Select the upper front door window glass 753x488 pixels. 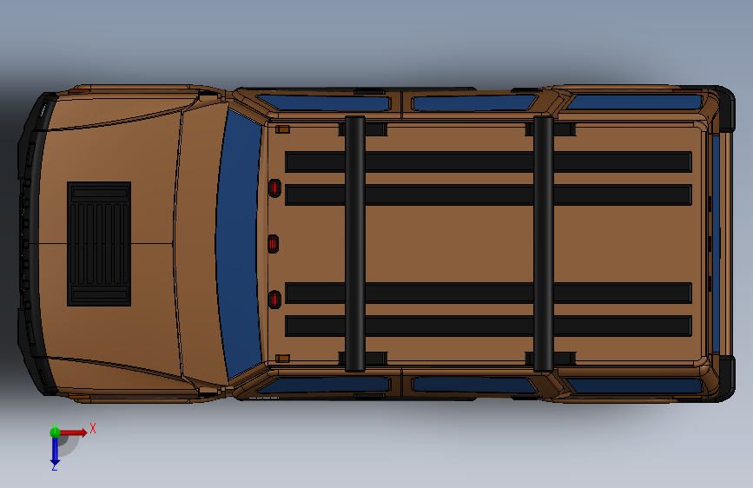tap(324, 102)
